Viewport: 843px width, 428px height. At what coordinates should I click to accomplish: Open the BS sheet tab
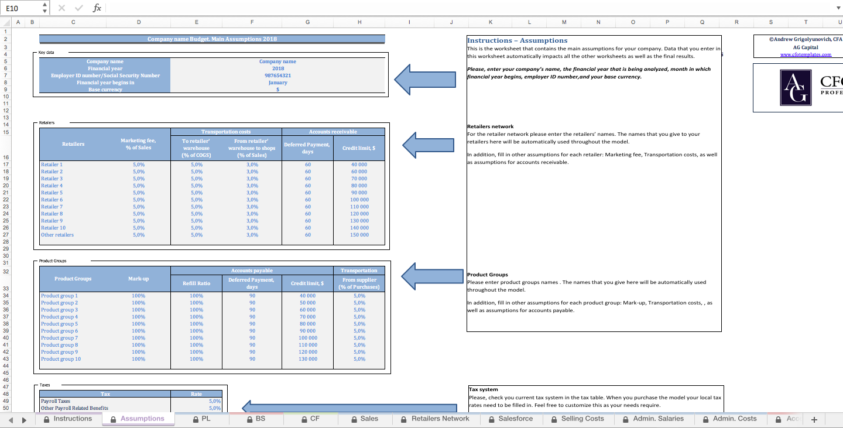pos(256,419)
